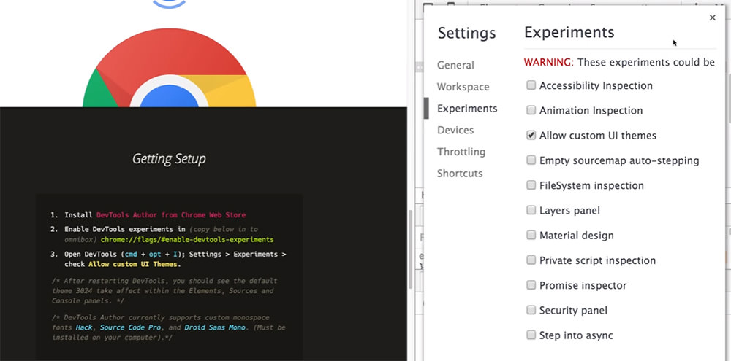Enable the Step into async checkbox
Image resolution: width=731 pixels, height=361 pixels.
coord(531,335)
